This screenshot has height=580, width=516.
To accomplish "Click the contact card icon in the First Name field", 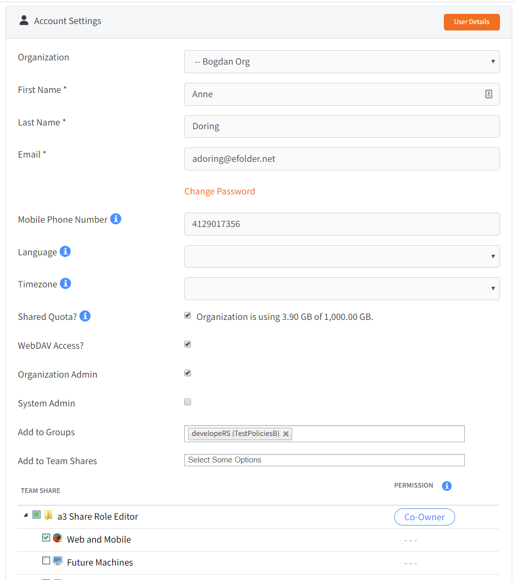I will [x=488, y=93].
